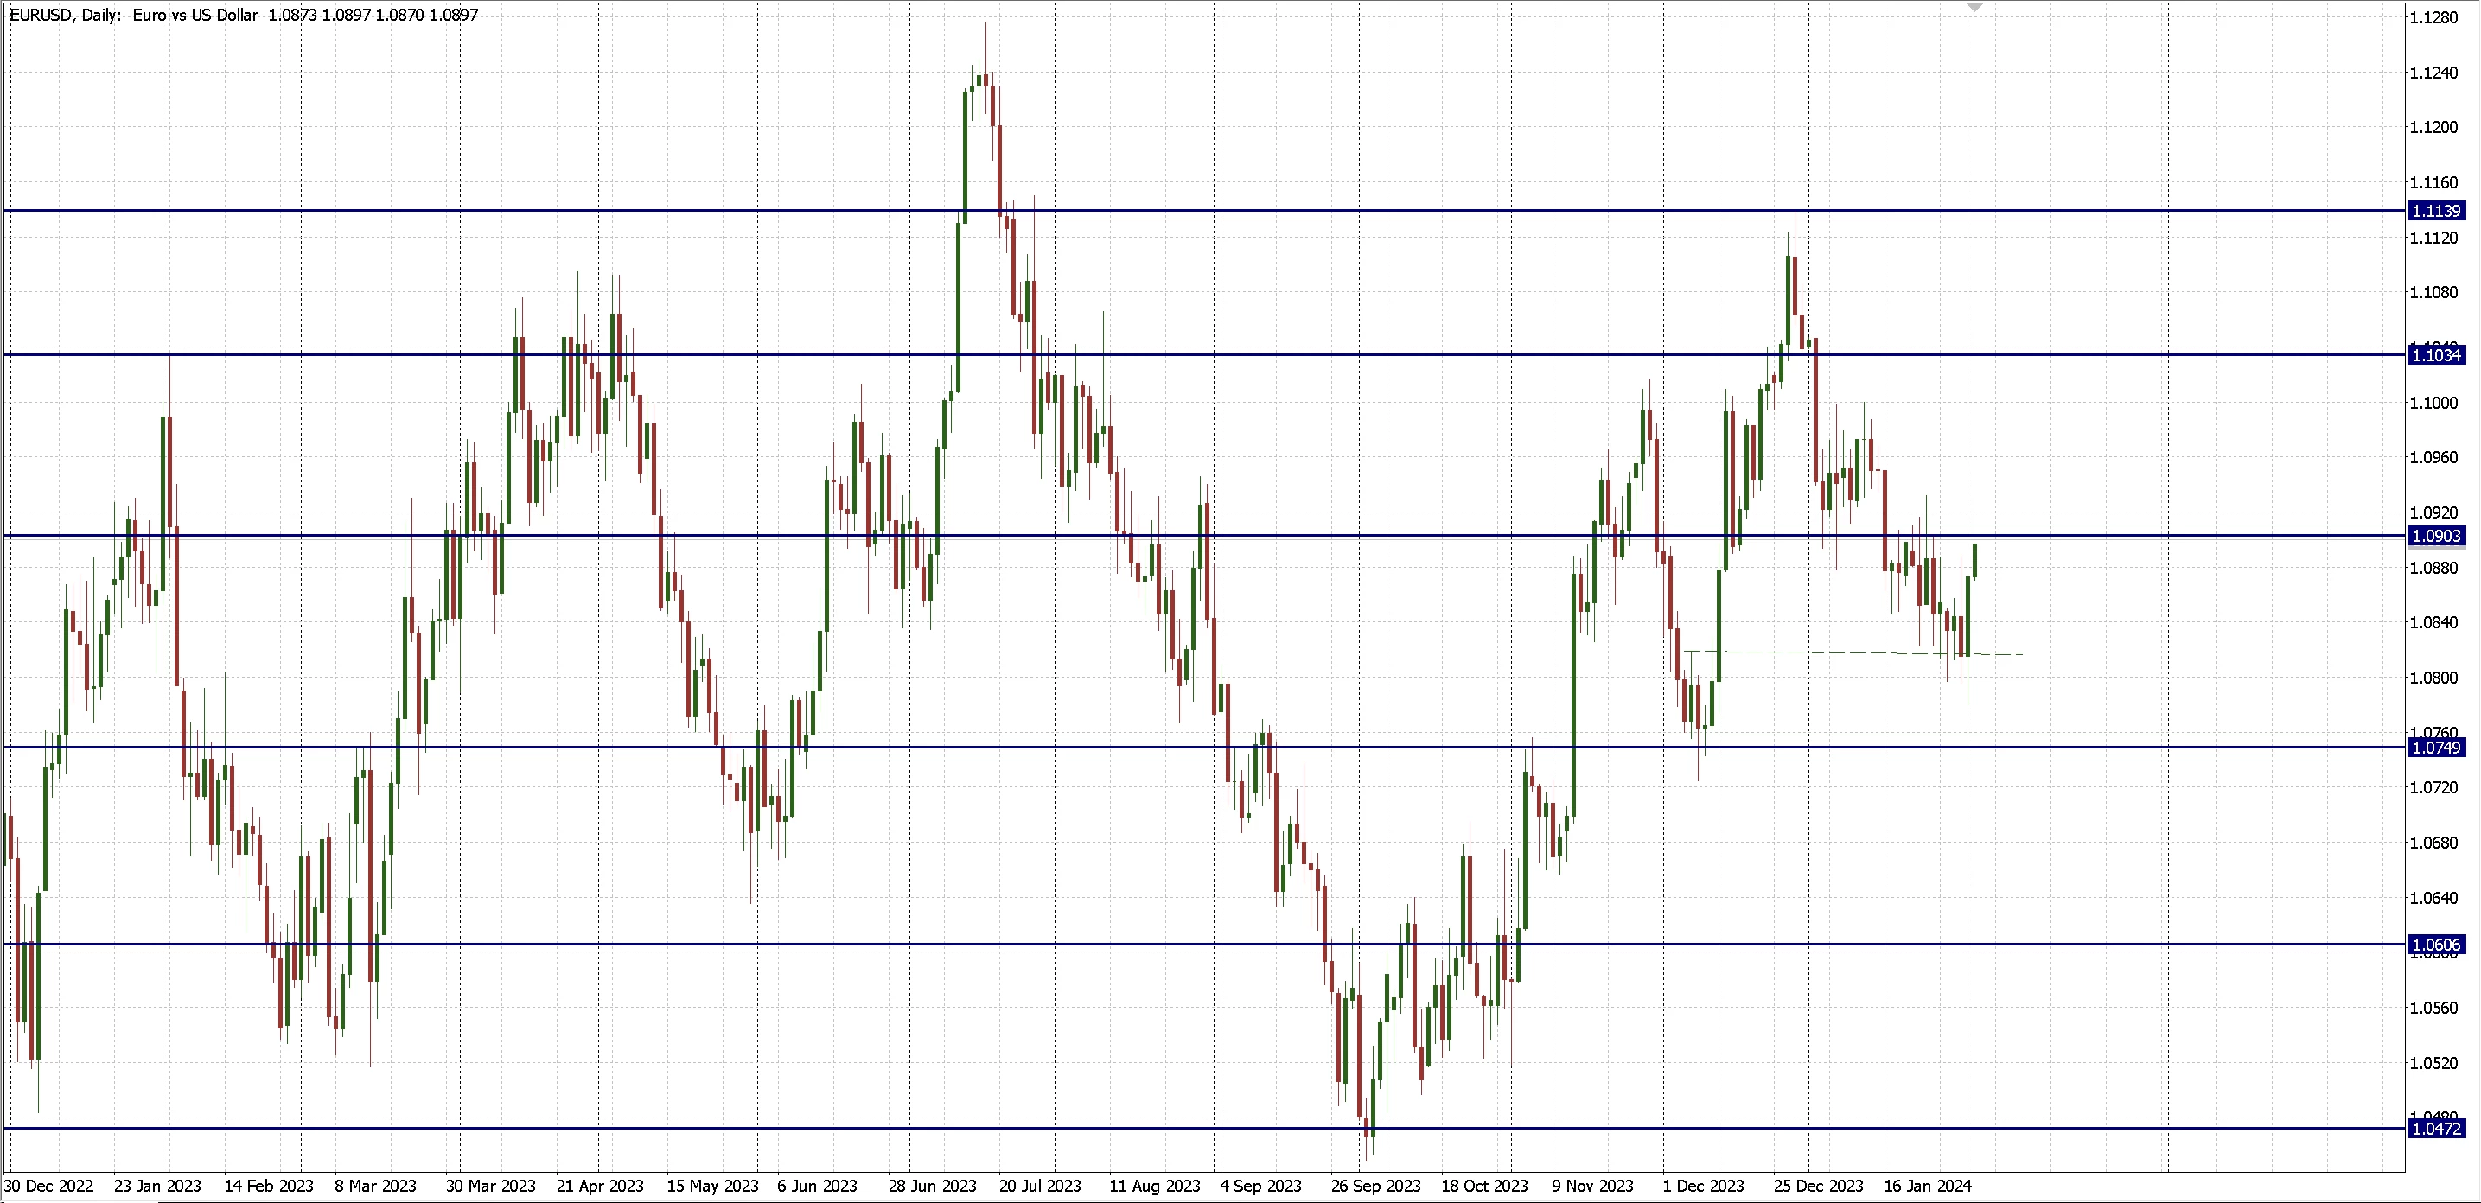Click the 30 Mar 2023 date label
2481x1203 pixels.
(x=491, y=1187)
